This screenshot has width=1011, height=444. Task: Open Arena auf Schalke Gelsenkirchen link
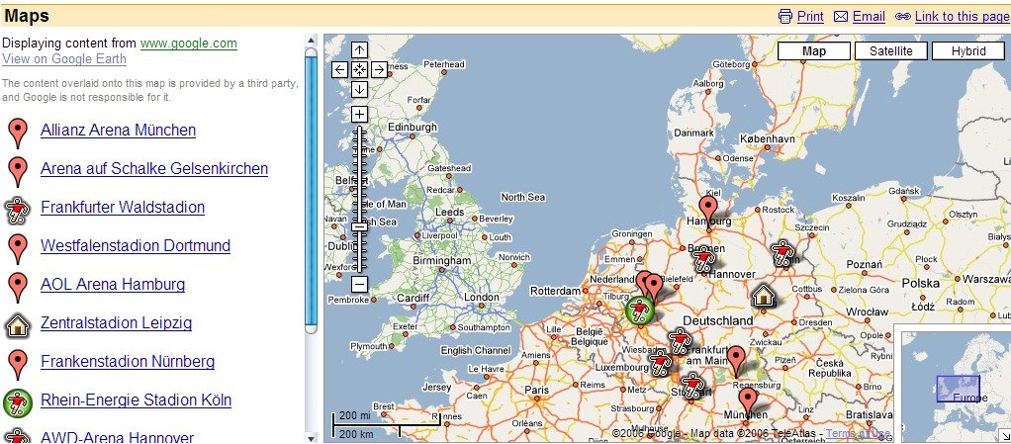(154, 169)
